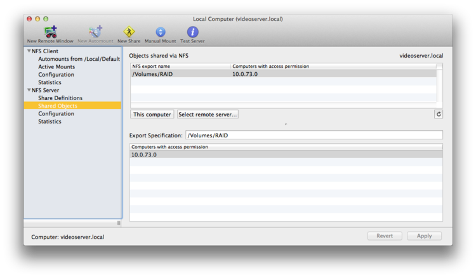Screen dimensions: 476x278
Task: Collapse the NFS Server tree section
Action: tap(29, 90)
